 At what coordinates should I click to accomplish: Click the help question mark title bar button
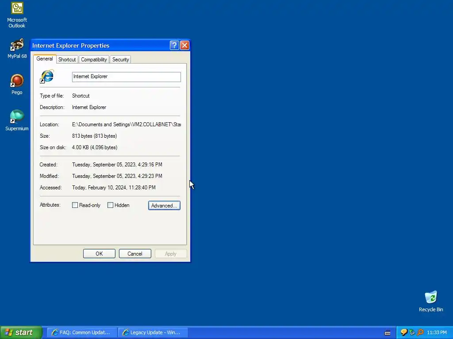174,45
